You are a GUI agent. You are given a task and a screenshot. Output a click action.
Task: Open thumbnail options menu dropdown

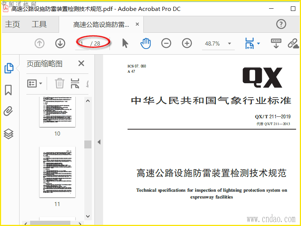pyautogui.click(x=35, y=83)
